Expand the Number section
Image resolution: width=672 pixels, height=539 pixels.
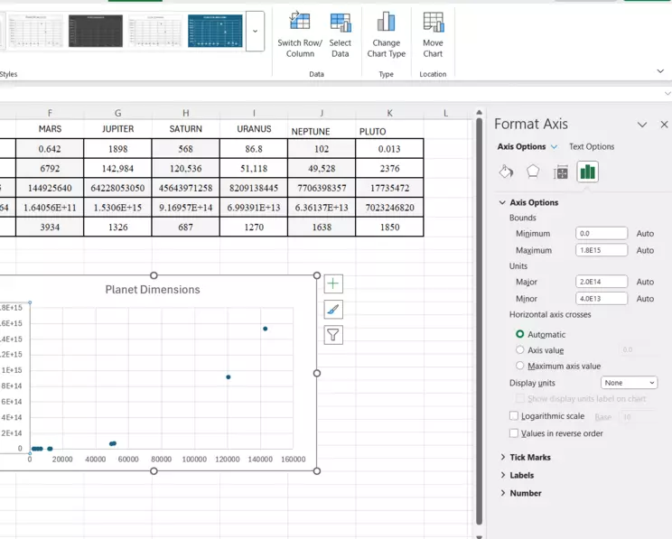click(x=503, y=493)
